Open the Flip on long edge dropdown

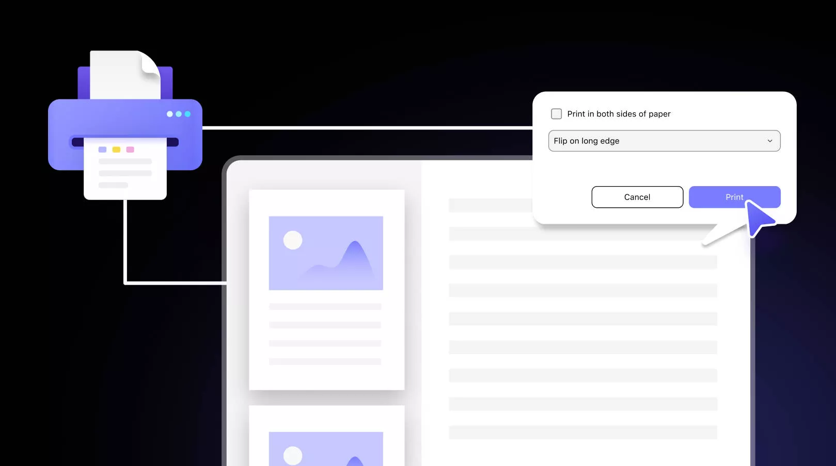(664, 141)
